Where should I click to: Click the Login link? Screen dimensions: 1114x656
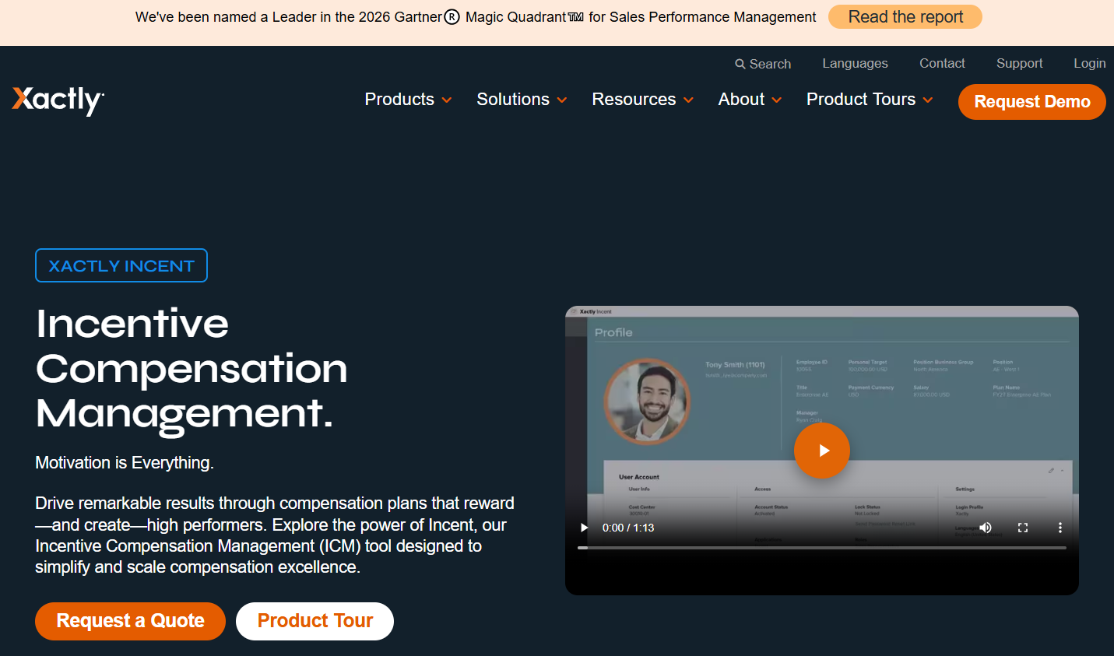1089,63
